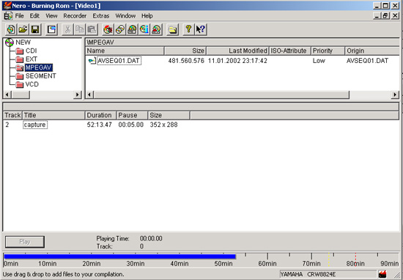This screenshot has height=280, width=403.
Task: Click yellow dashed marker near 74min
Action: point(329,259)
